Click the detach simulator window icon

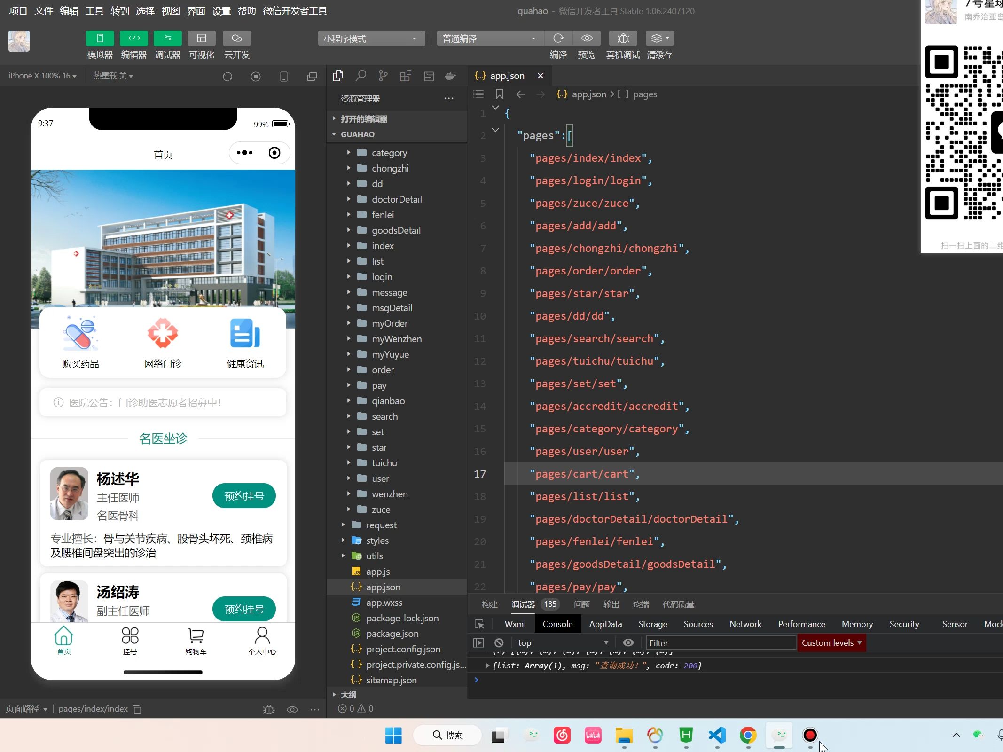(x=312, y=76)
